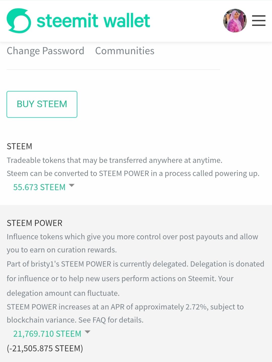
Task: Click the caret beside 55.673 STEEM
Action: (72, 185)
